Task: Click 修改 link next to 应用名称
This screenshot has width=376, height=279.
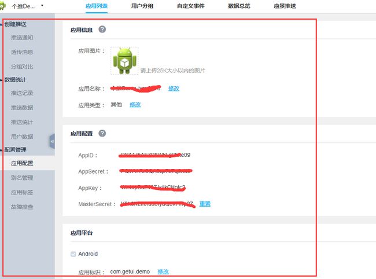Action: click(174, 89)
